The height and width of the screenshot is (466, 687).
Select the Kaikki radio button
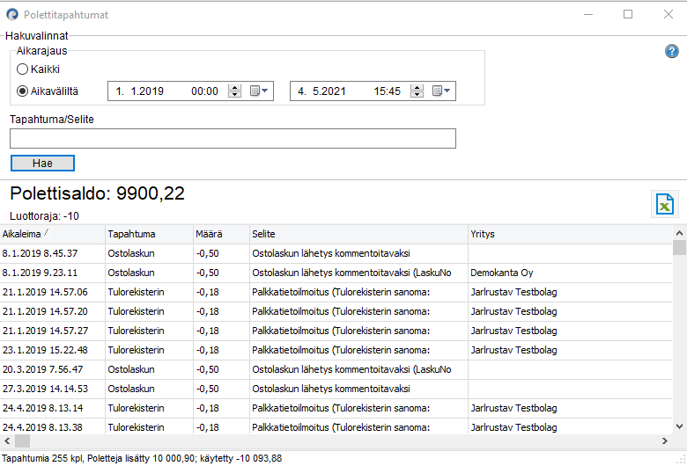23,69
